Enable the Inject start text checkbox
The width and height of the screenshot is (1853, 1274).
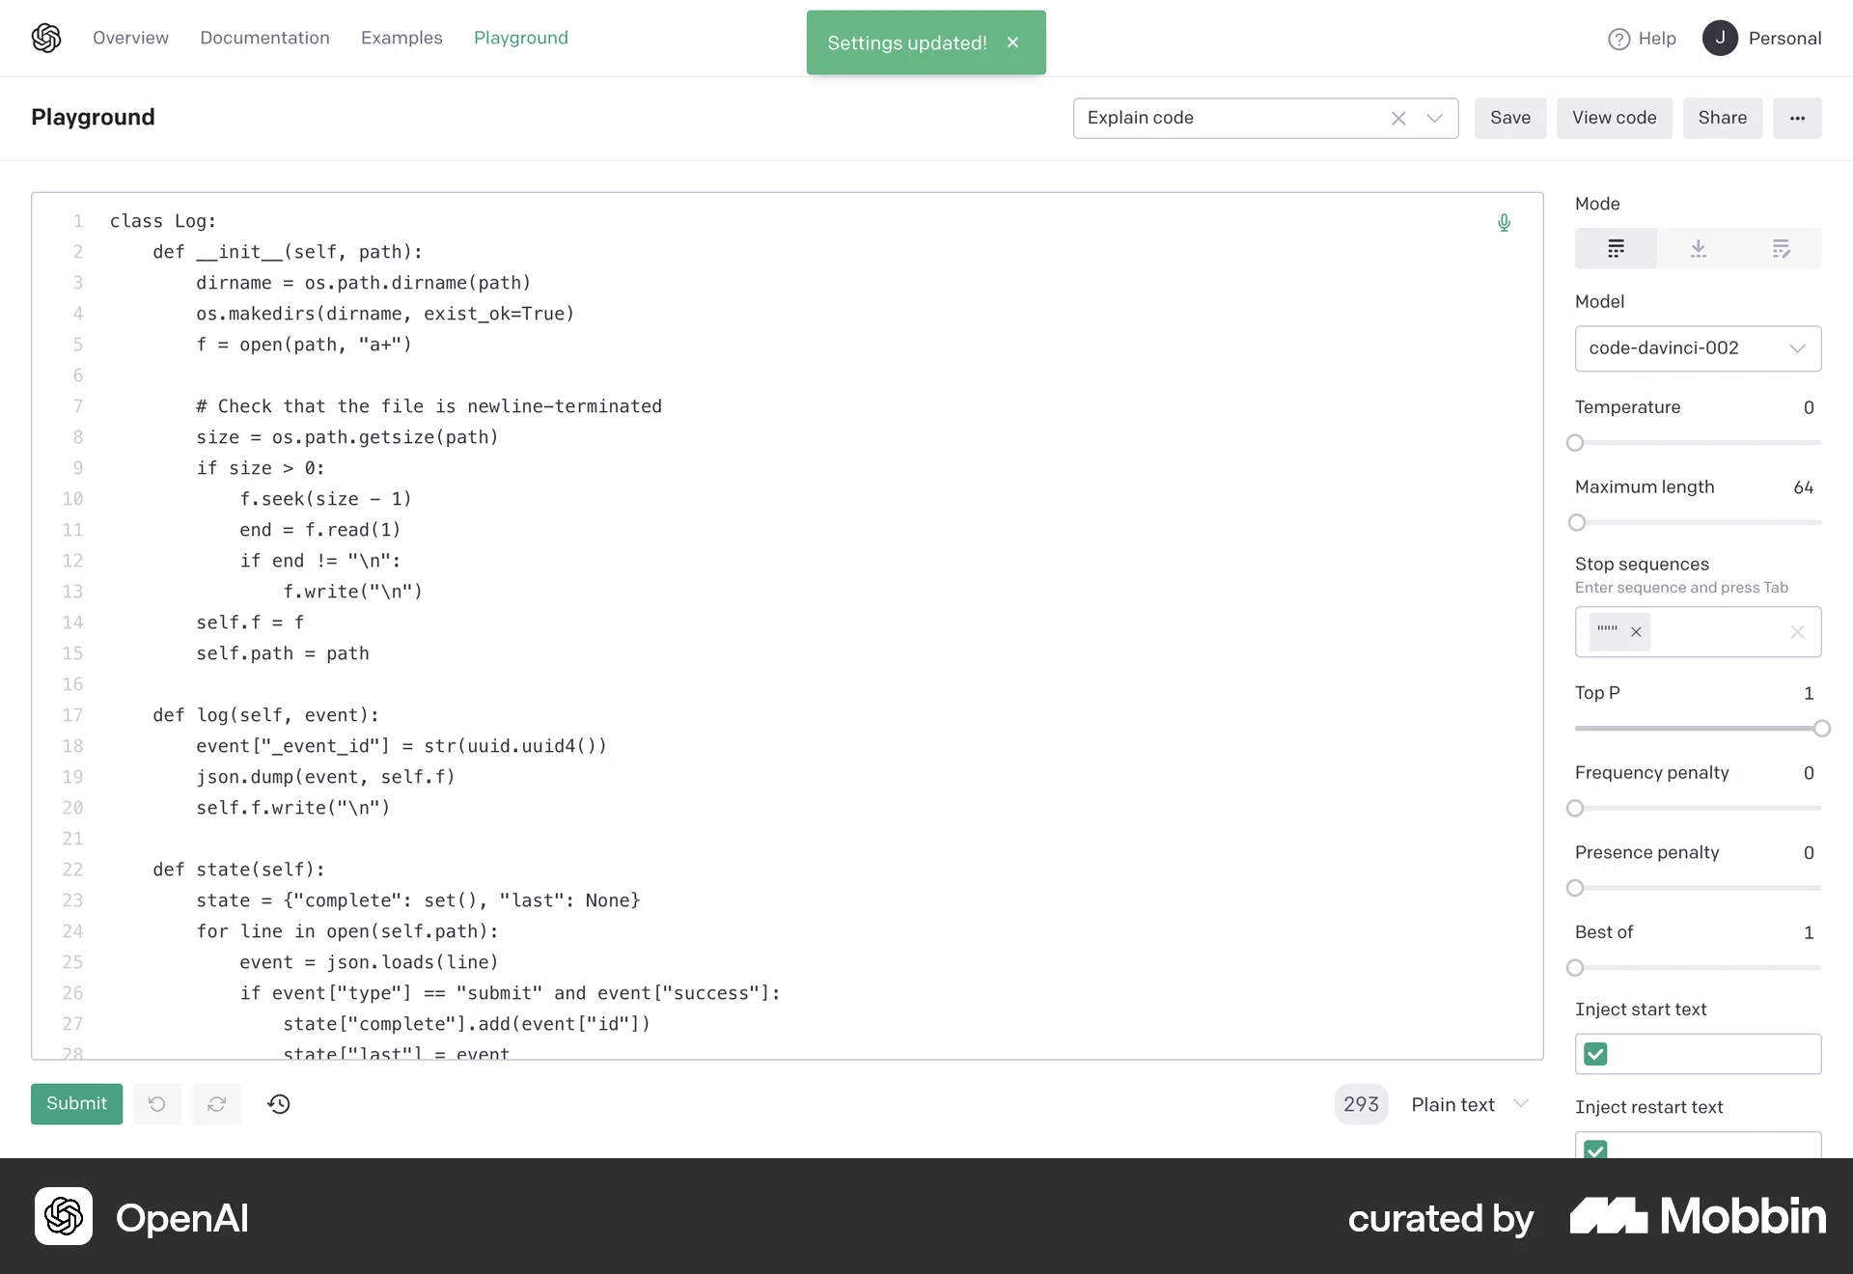pyautogui.click(x=1594, y=1054)
